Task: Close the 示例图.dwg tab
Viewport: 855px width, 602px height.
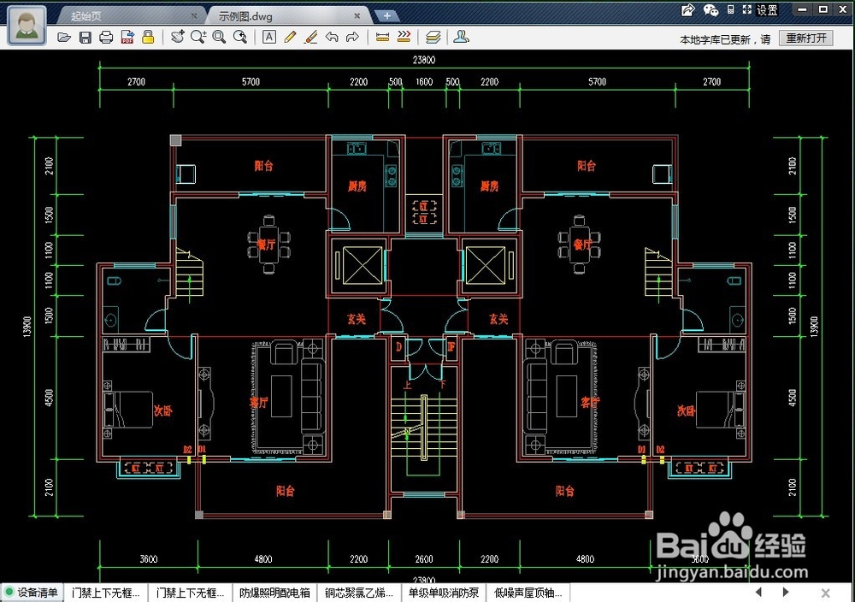Action: (357, 15)
